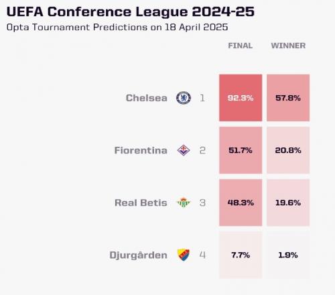The height and width of the screenshot is (295, 335).
Task: Click Real Betis' 19.6% winner cell
Action: pyautogui.click(x=288, y=202)
